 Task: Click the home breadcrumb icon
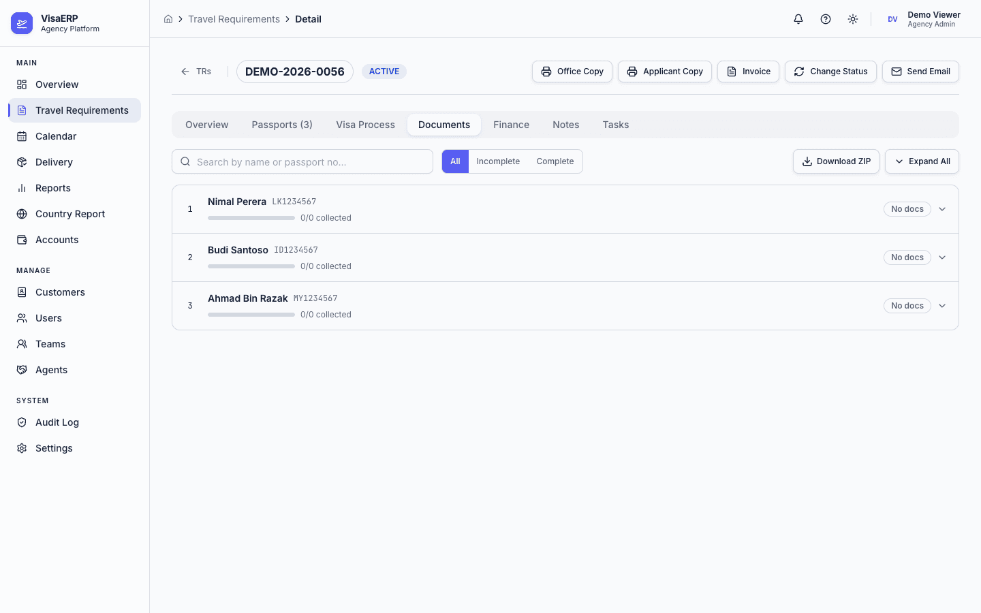[x=168, y=19]
